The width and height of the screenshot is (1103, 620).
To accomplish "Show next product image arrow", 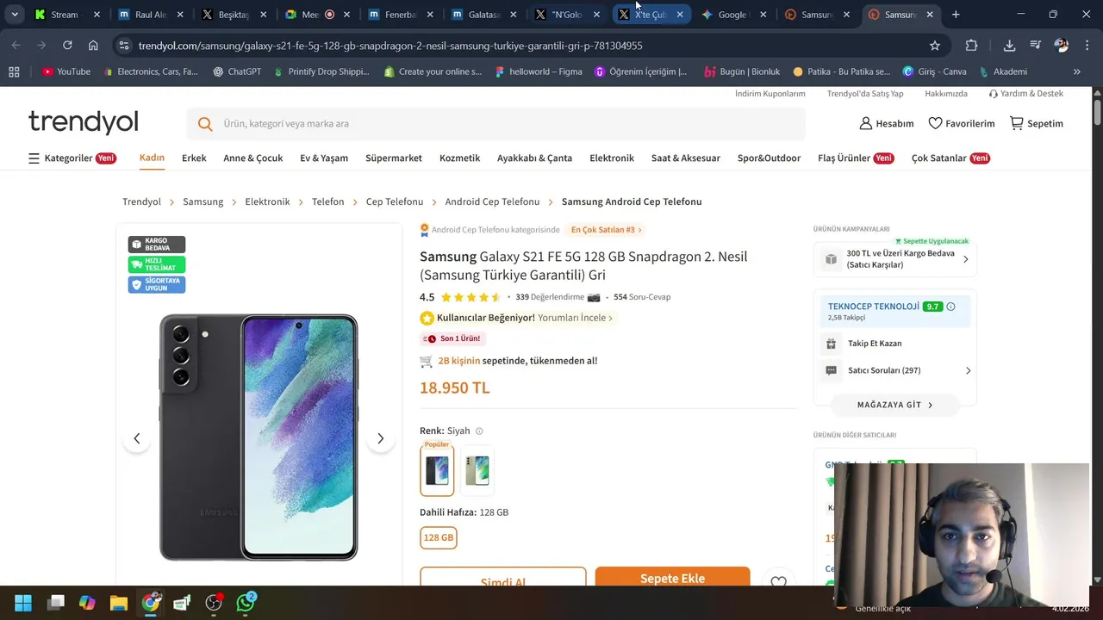I will [x=380, y=438].
